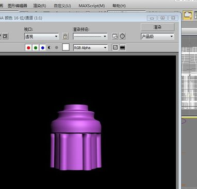Click the window title 颜色 16 位/通道 (1:1)
Image resolution: width=197 pixels, height=189 pixels.
23,18
